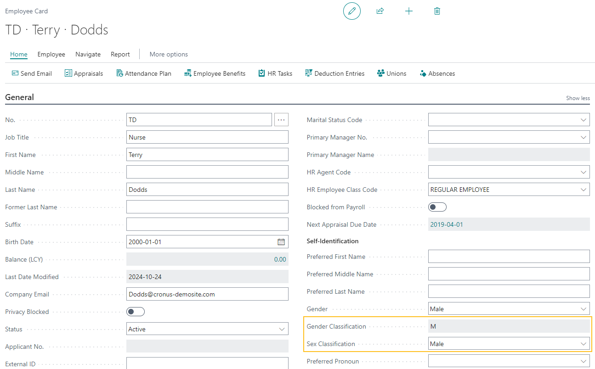Enable Blocked from Payroll
Screen dimensions: 595x369
coord(437,207)
